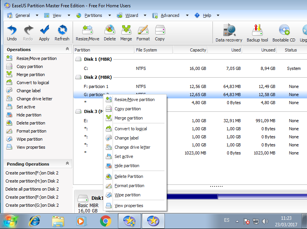
Task: Click the Undo toolbar icon
Action: pos(12,33)
